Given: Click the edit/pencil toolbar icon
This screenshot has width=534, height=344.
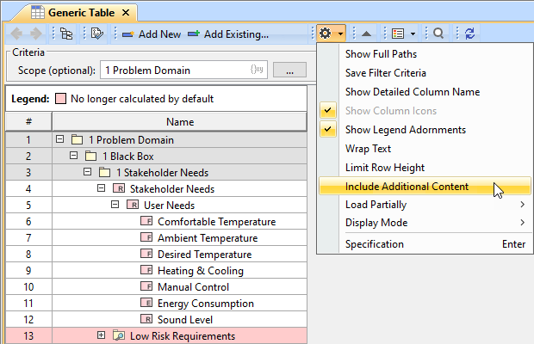Looking at the screenshot, I should 96,34.
